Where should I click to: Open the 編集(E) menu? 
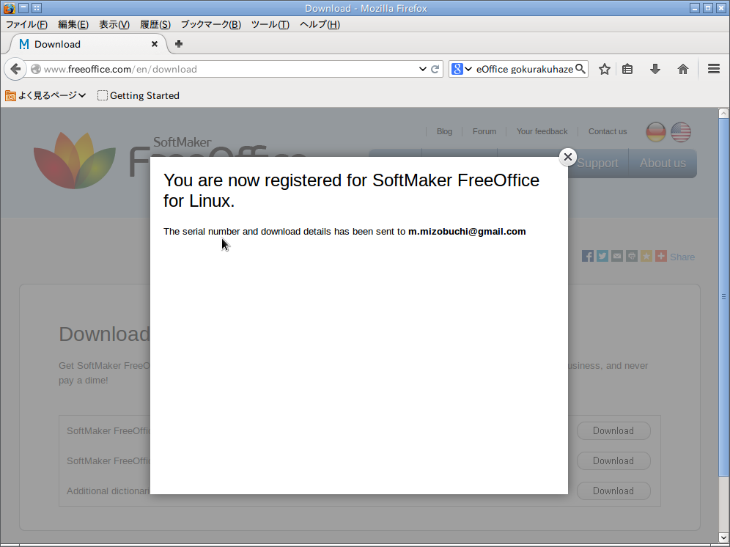pyautogui.click(x=73, y=24)
